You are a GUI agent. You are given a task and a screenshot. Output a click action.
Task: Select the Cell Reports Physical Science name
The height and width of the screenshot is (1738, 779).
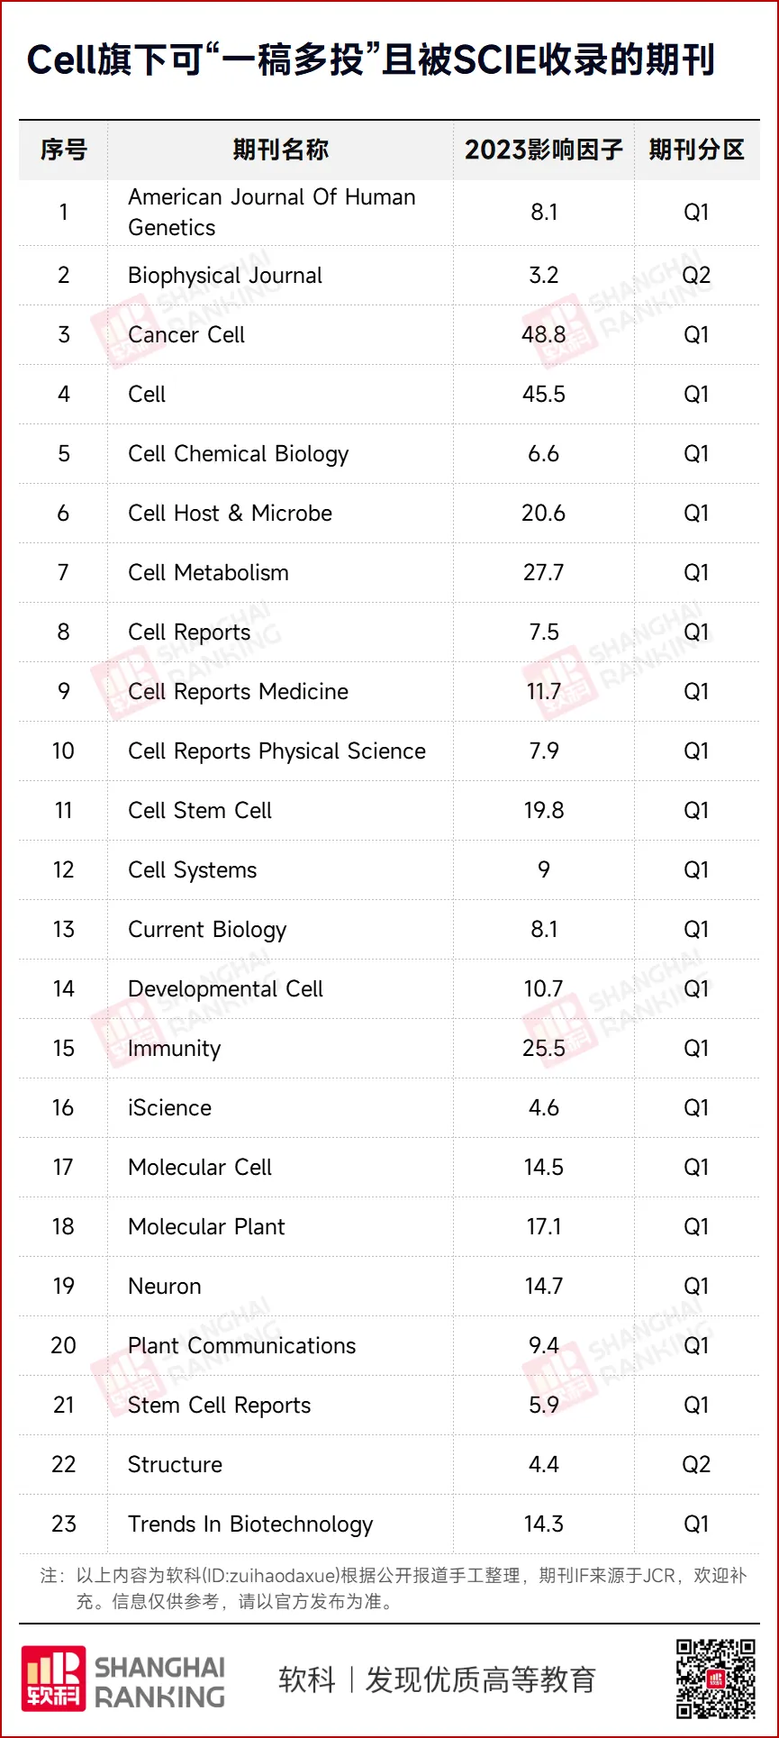pyautogui.click(x=276, y=751)
